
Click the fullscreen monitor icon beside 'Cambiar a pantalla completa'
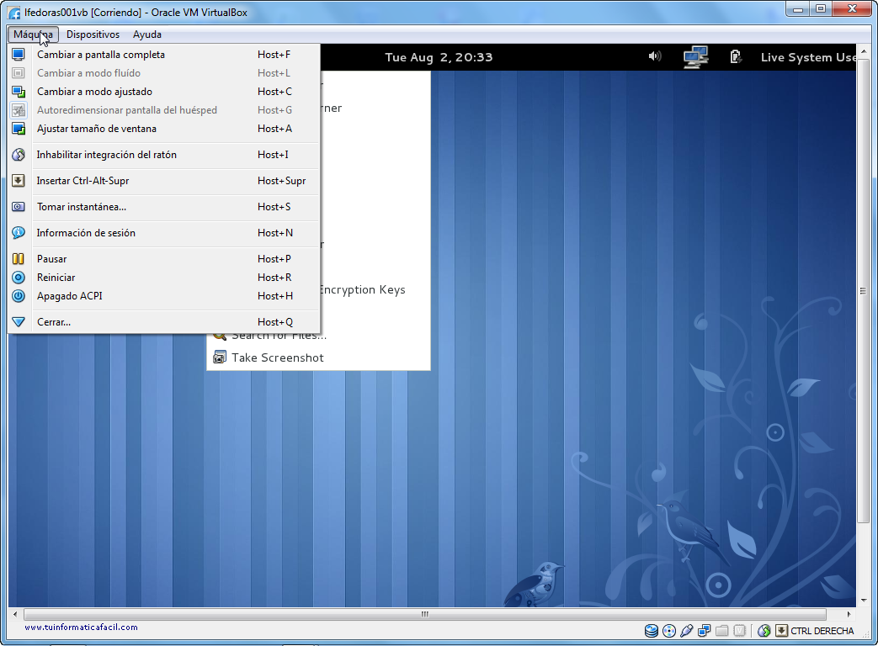click(x=19, y=55)
